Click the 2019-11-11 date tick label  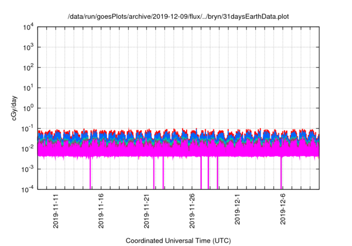(56, 211)
